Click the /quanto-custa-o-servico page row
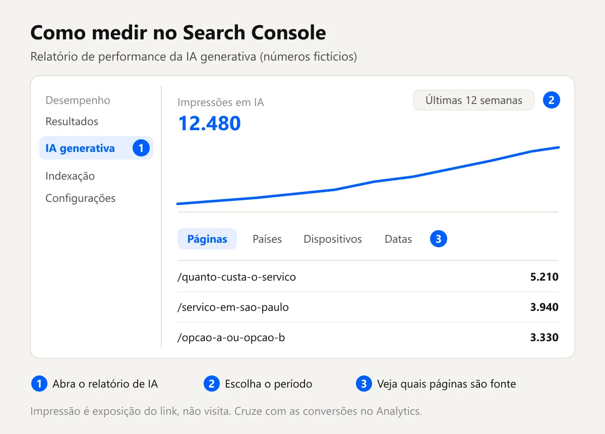The width and height of the screenshot is (605, 434). [368, 277]
